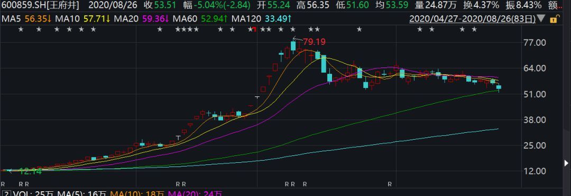The image size is (571, 196).
Task: Click the tall cyan peak candlestick near 79.19
Action: [x=293, y=46]
